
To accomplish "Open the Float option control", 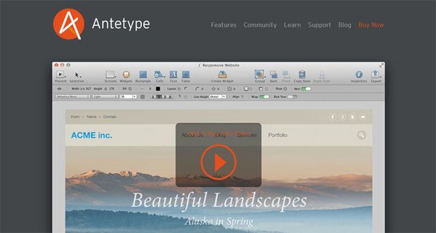I will [x=285, y=89].
